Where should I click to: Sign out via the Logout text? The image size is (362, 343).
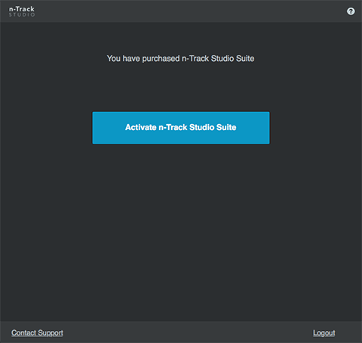(324, 333)
